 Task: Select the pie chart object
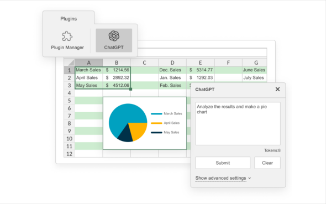coord(145,123)
